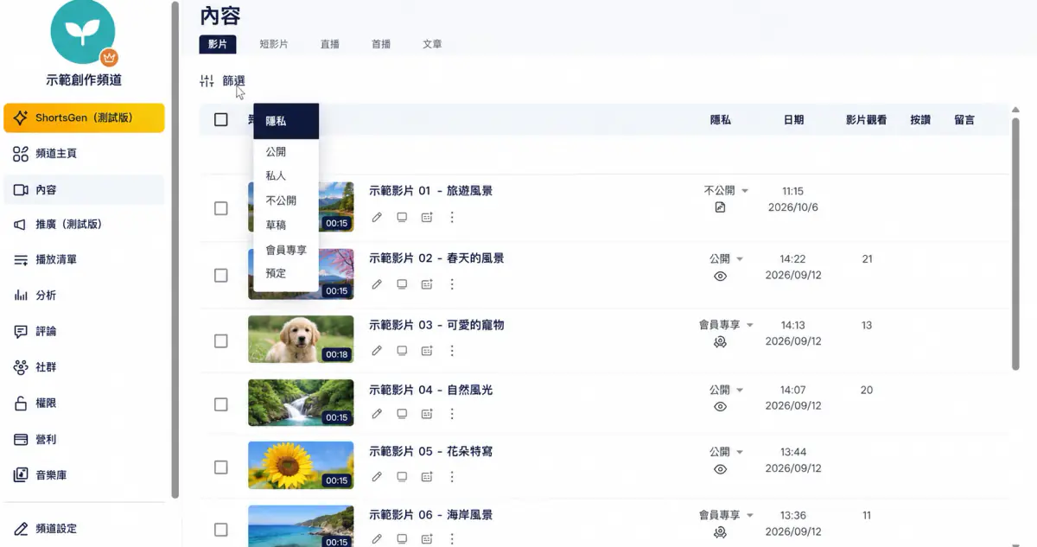1037x547 pixels.
Task: Check the box for 示範影片 02
Action: click(x=221, y=276)
